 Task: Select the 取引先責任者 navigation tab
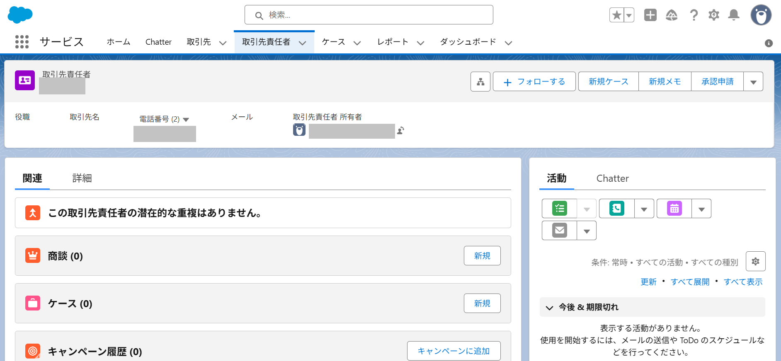[x=266, y=42]
